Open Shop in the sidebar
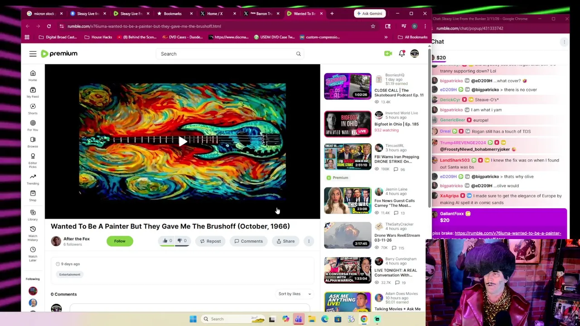 click(33, 196)
